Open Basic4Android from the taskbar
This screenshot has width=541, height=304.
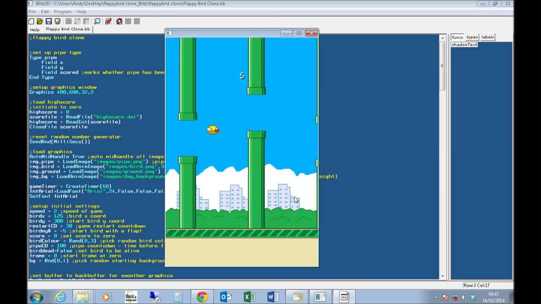(x=131, y=297)
